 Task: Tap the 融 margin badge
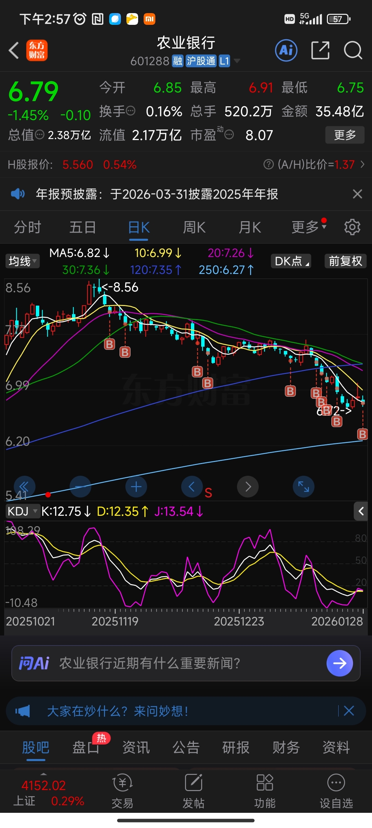click(178, 61)
